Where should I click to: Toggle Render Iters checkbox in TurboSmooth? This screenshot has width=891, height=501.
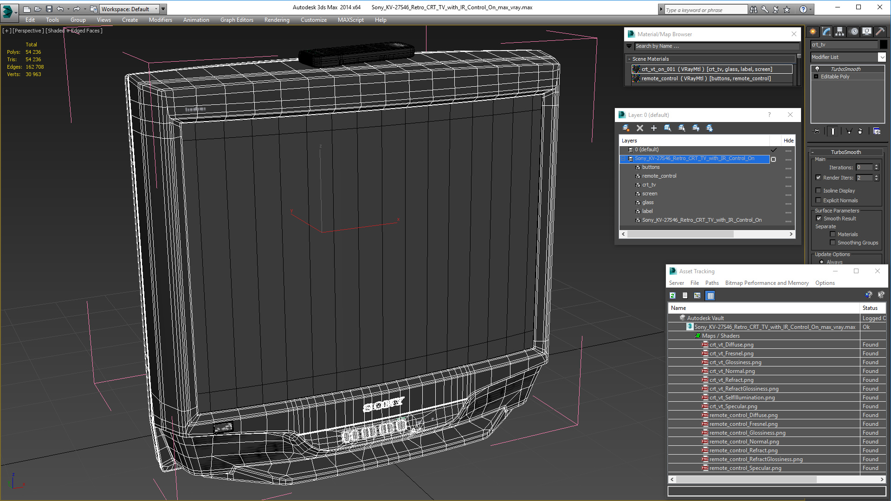click(x=819, y=178)
